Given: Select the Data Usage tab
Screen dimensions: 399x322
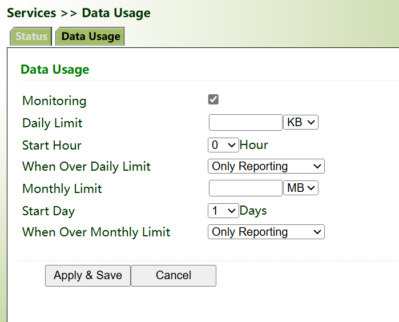Looking at the screenshot, I should 91,37.
